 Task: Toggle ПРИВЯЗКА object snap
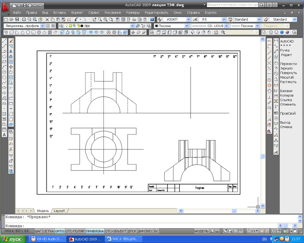pos(94,231)
